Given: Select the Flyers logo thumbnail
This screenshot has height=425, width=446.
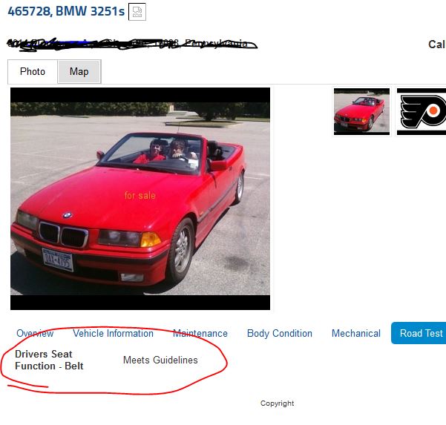Looking at the screenshot, I should click(x=422, y=112).
